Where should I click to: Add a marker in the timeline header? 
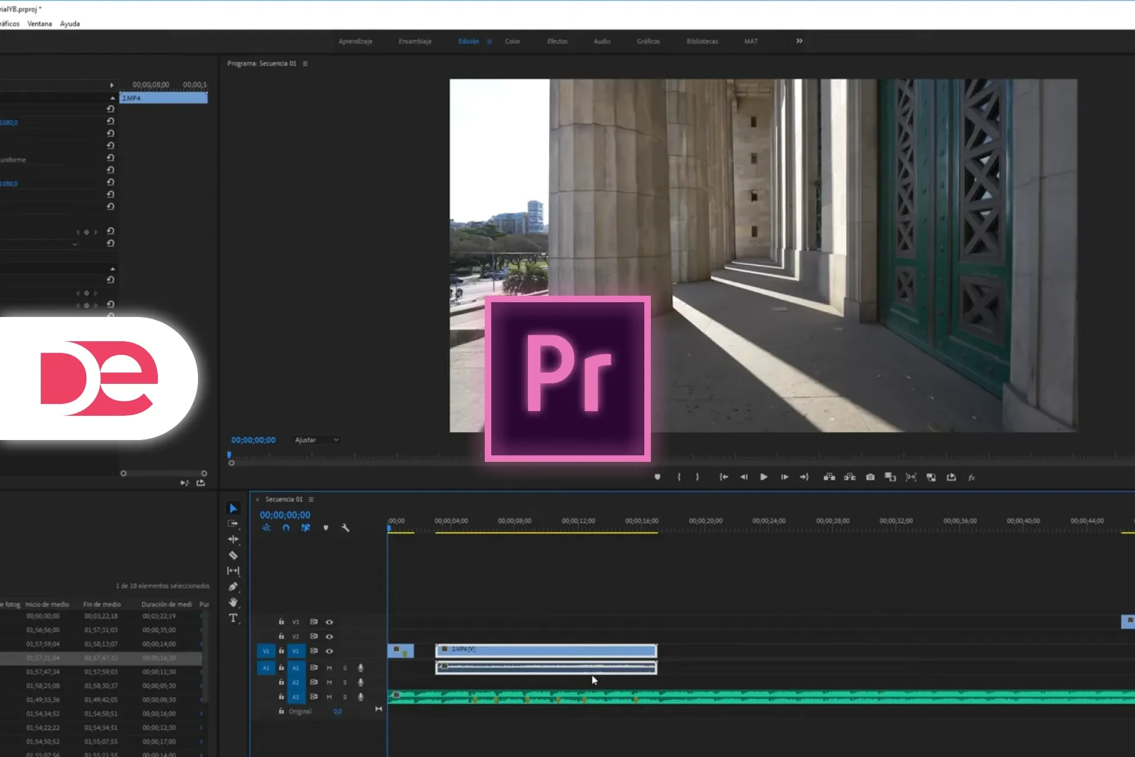click(x=326, y=528)
